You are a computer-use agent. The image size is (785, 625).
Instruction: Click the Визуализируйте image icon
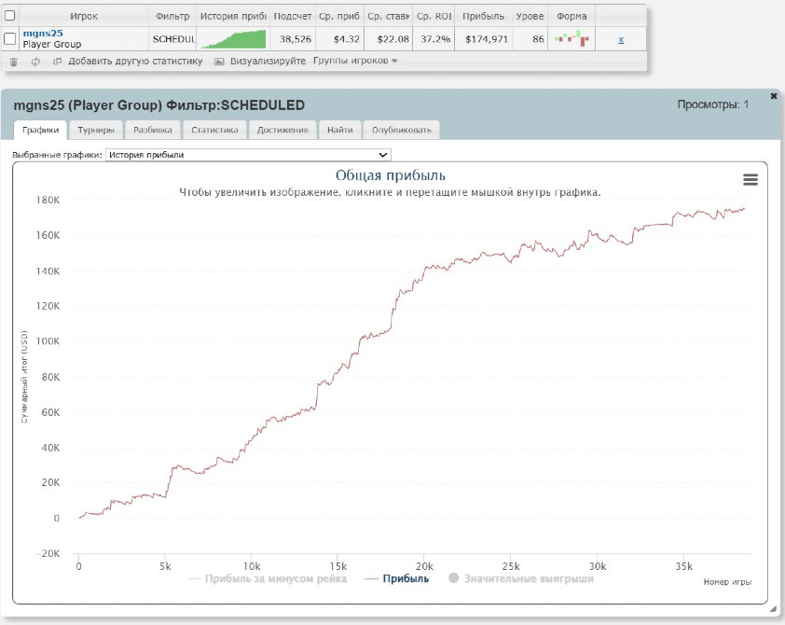(219, 62)
